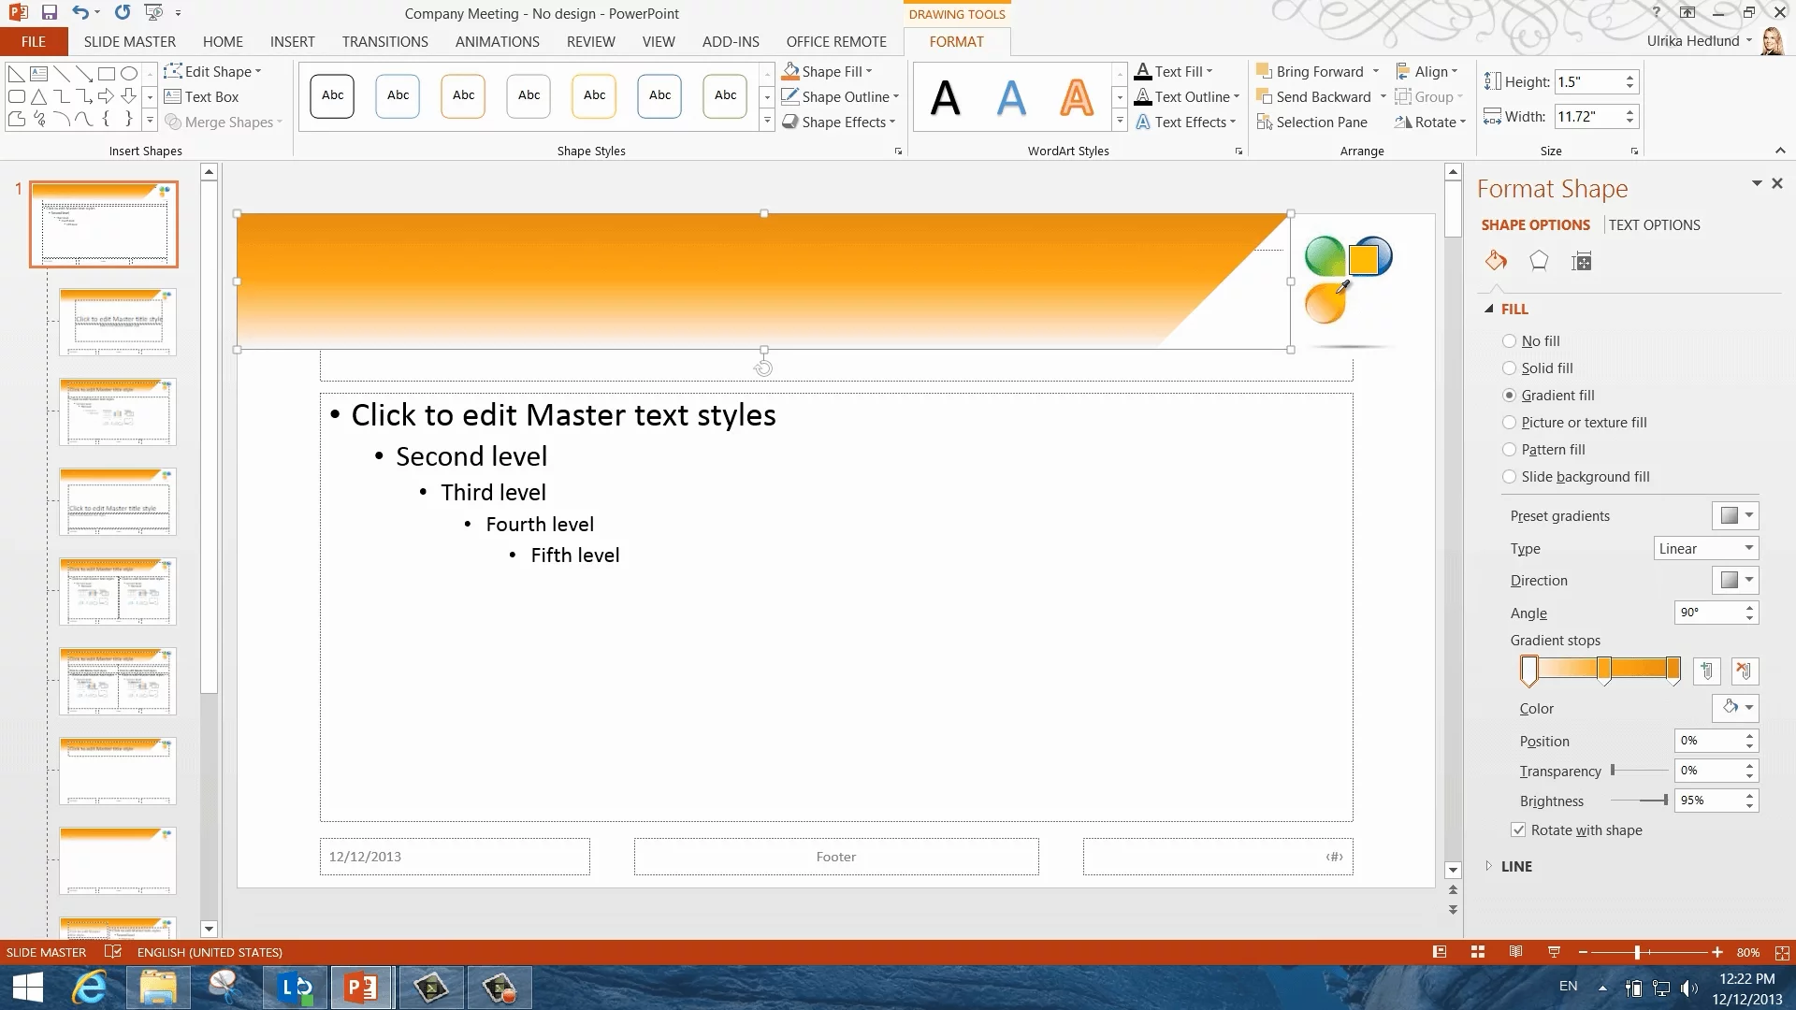Open the Effects pentagon icon tab
The image size is (1796, 1010).
coord(1539,261)
